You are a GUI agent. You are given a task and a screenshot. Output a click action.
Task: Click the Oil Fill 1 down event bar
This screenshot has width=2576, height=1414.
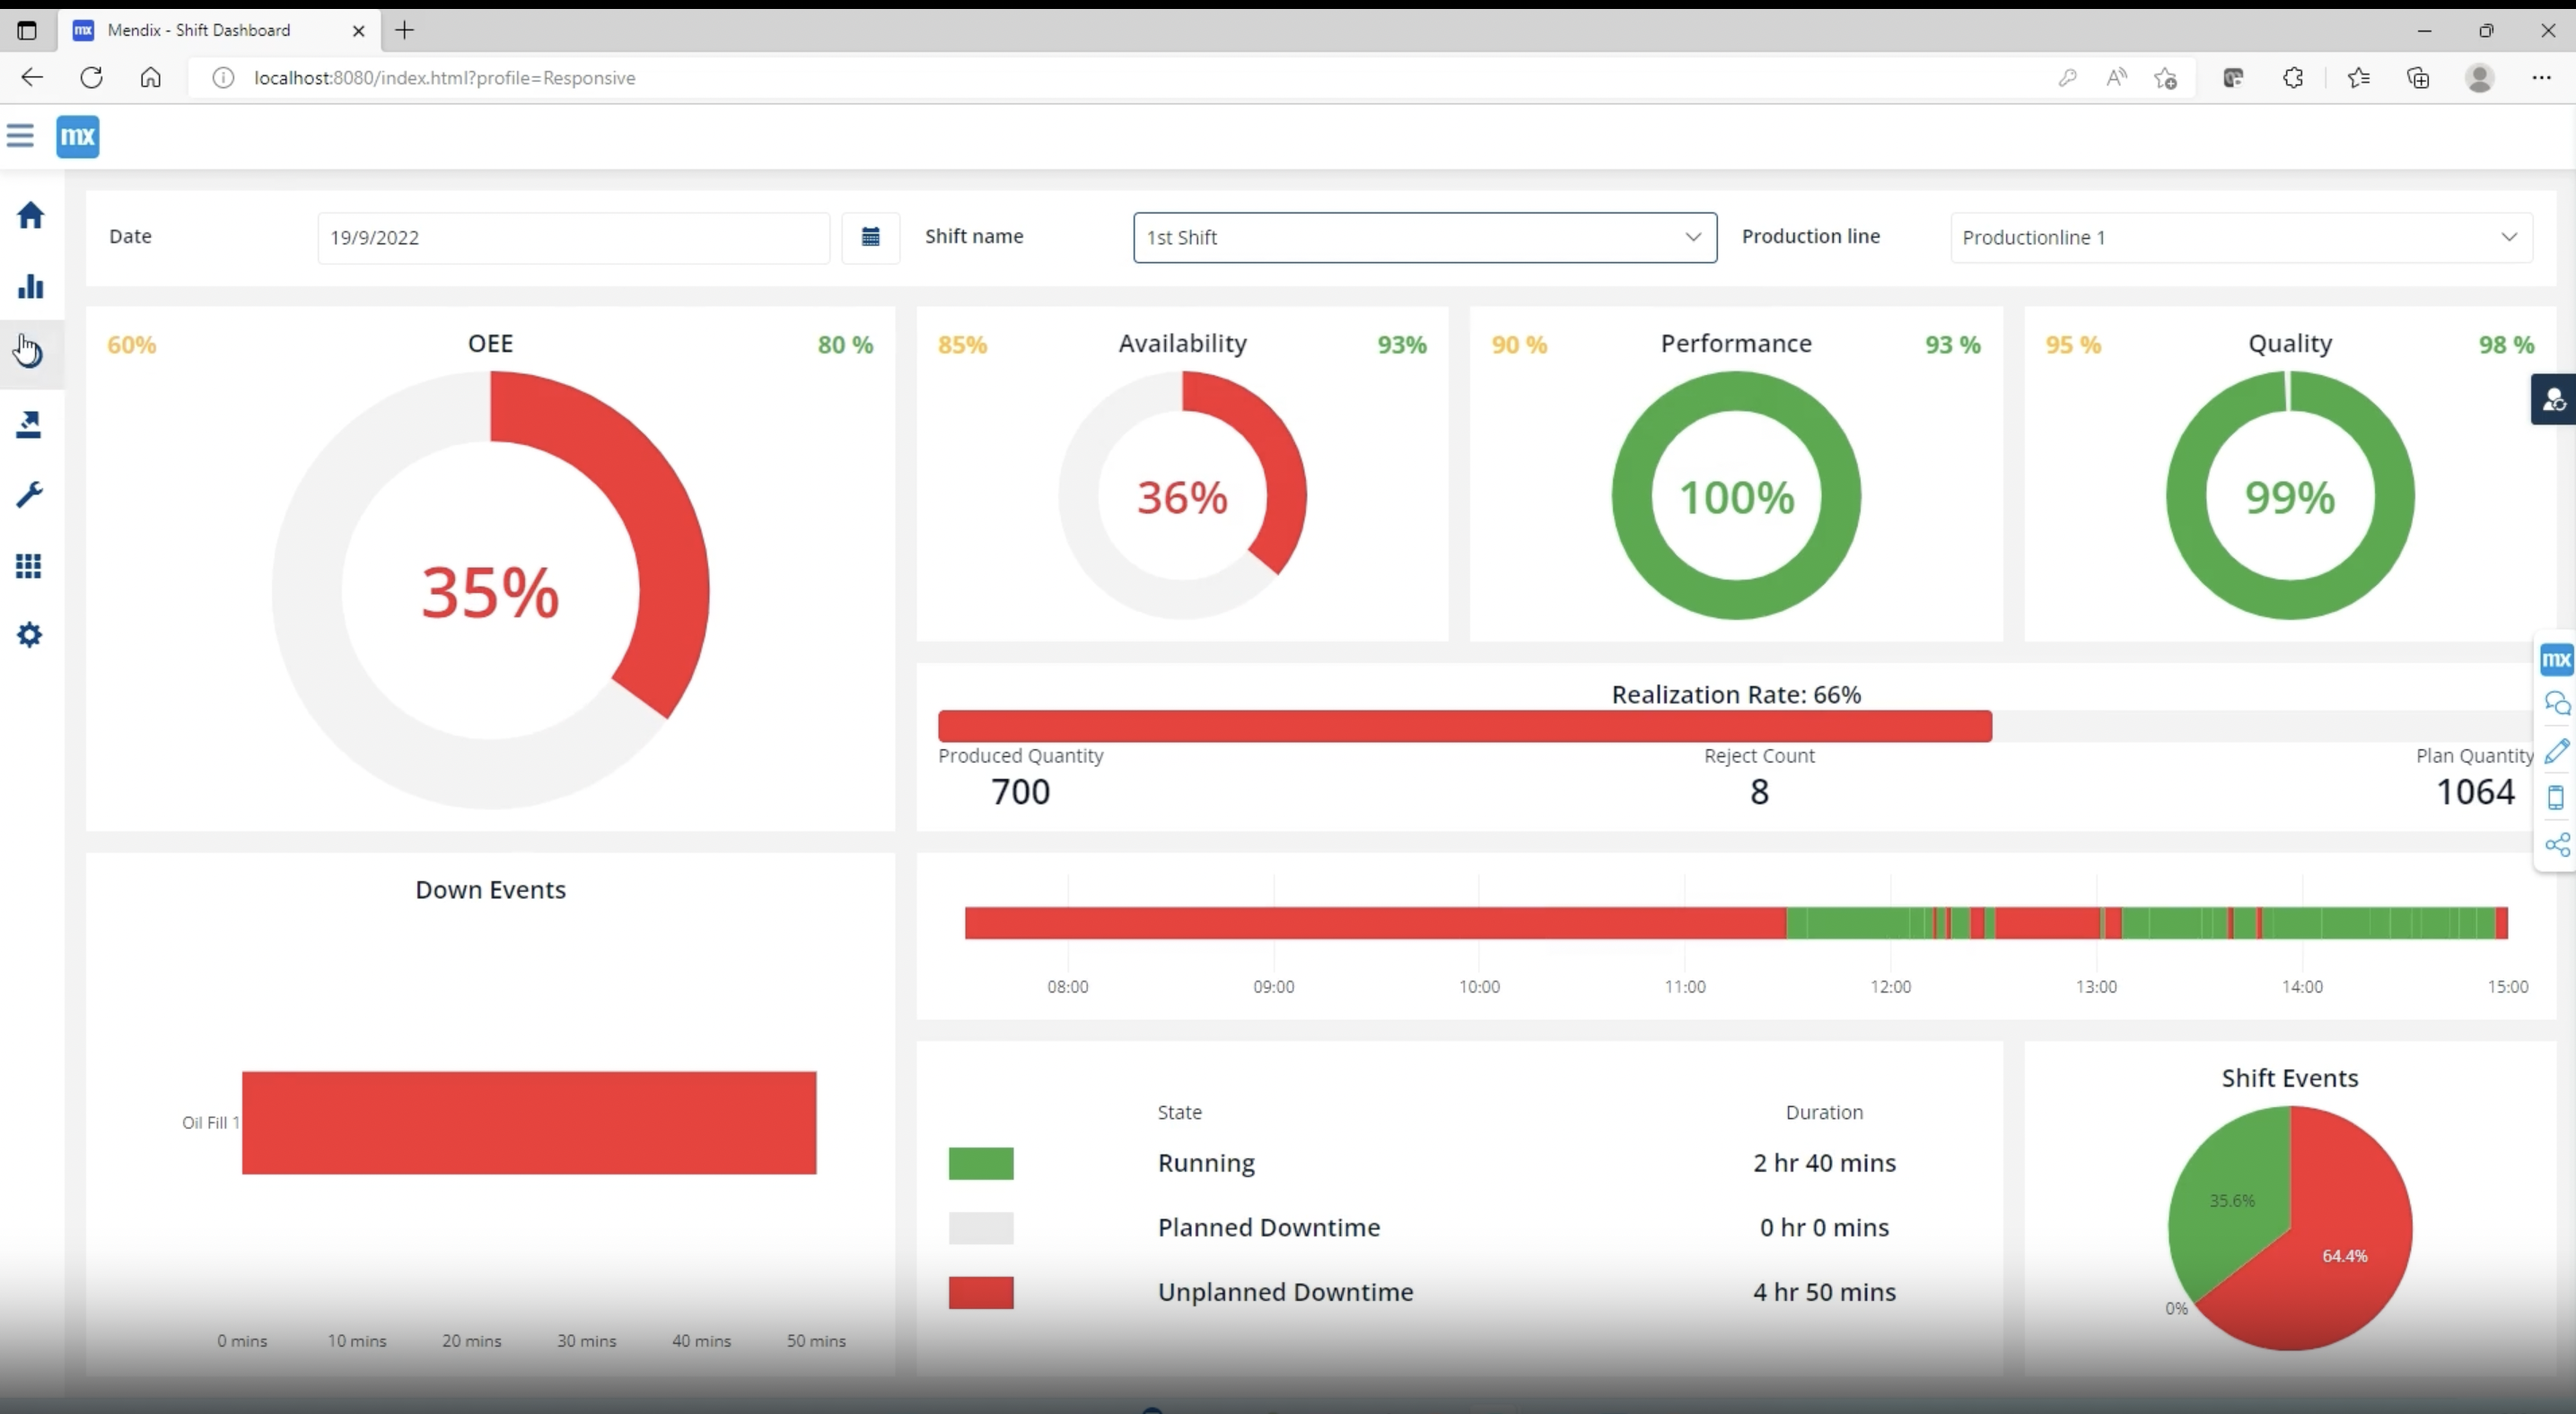[529, 1122]
